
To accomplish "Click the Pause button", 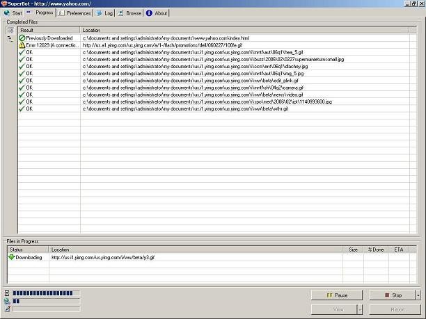I will (x=337, y=295).
